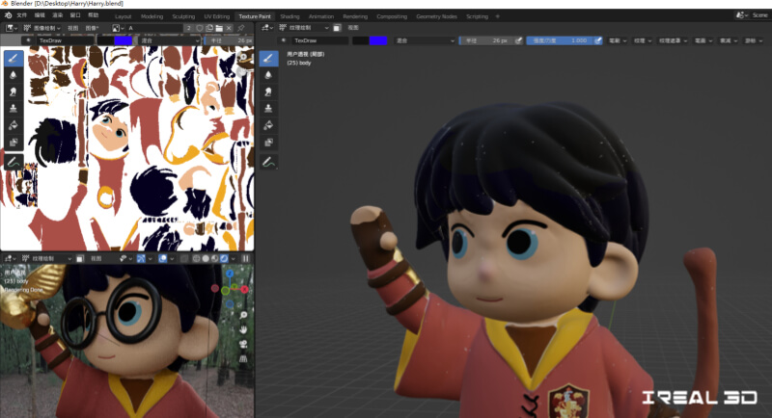Switch to the UV Editing workspace tab
The width and height of the screenshot is (772, 418).
click(216, 16)
